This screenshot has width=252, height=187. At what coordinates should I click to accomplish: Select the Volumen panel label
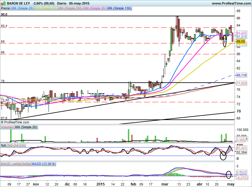(x=7, y=127)
